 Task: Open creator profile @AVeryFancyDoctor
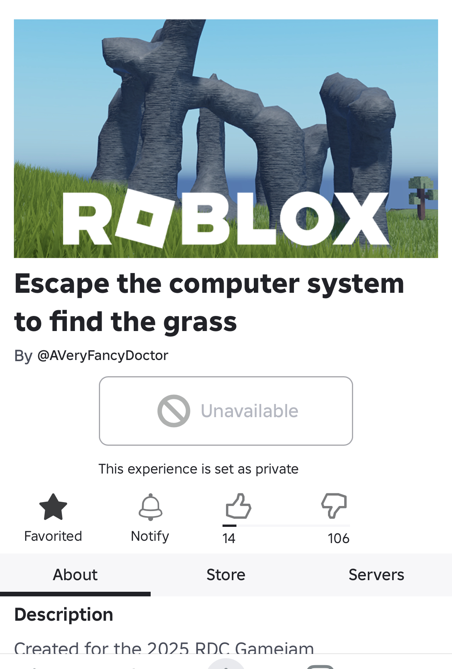103,355
